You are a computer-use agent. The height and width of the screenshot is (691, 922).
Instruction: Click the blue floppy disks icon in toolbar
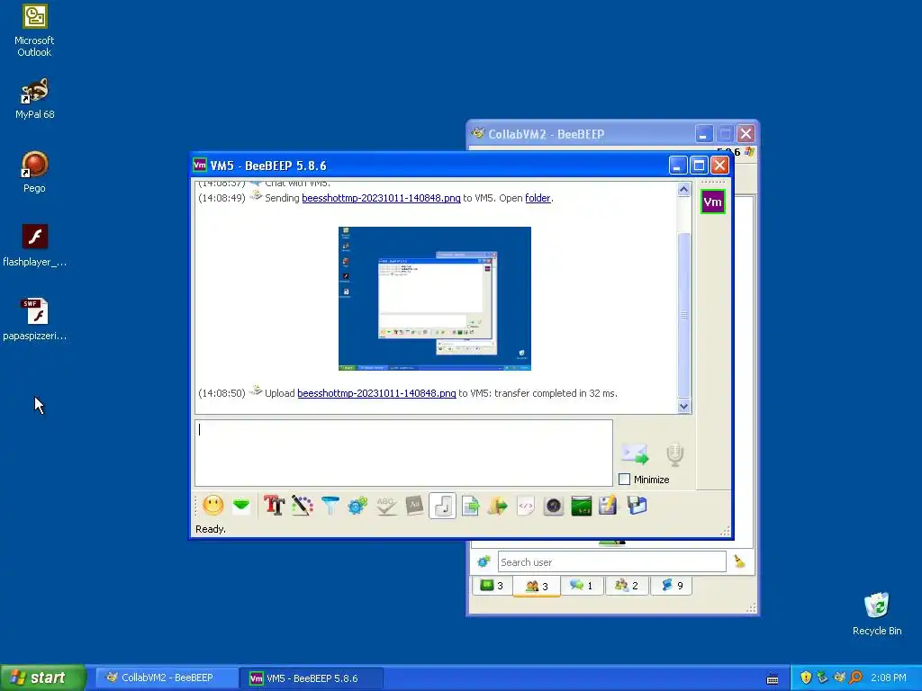pyautogui.click(x=637, y=506)
